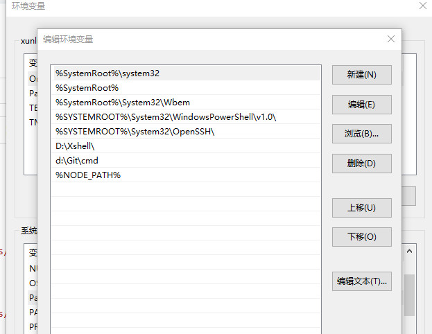Select the %NODE_PATH% entry

pyautogui.click(x=88, y=175)
